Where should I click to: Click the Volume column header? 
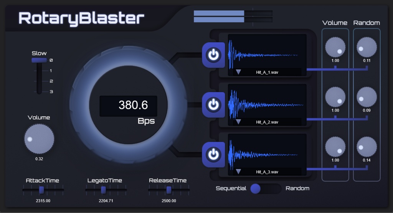click(x=335, y=23)
